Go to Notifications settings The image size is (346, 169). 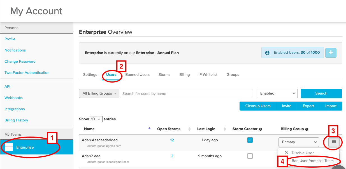pos(15,50)
